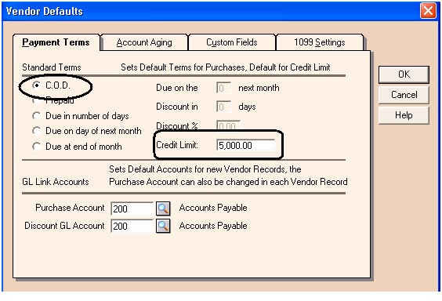Click the Credit Limit field
442x301 pixels.
[x=245, y=146]
